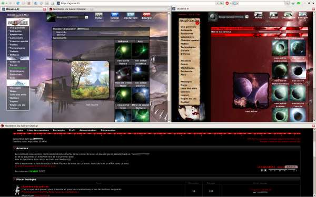
Task: Click the bottom forum pane's vertical scrollbar
Action: pyautogui.click(x=314, y=162)
